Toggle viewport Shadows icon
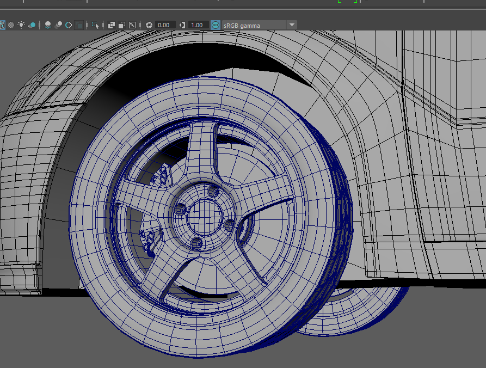 point(32,25)
